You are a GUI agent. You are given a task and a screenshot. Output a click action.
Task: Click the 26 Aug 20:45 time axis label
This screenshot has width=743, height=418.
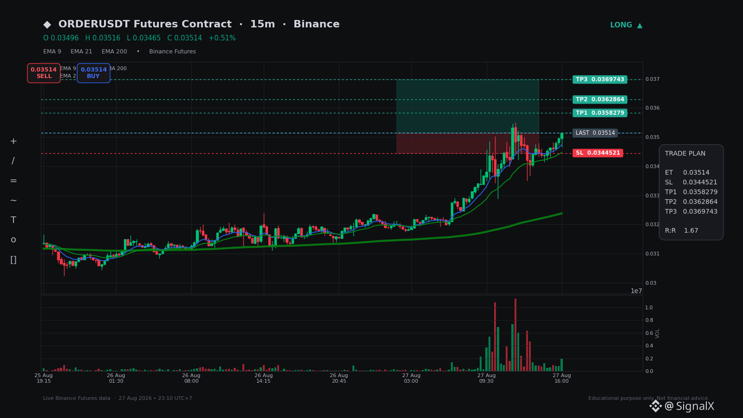339,378
